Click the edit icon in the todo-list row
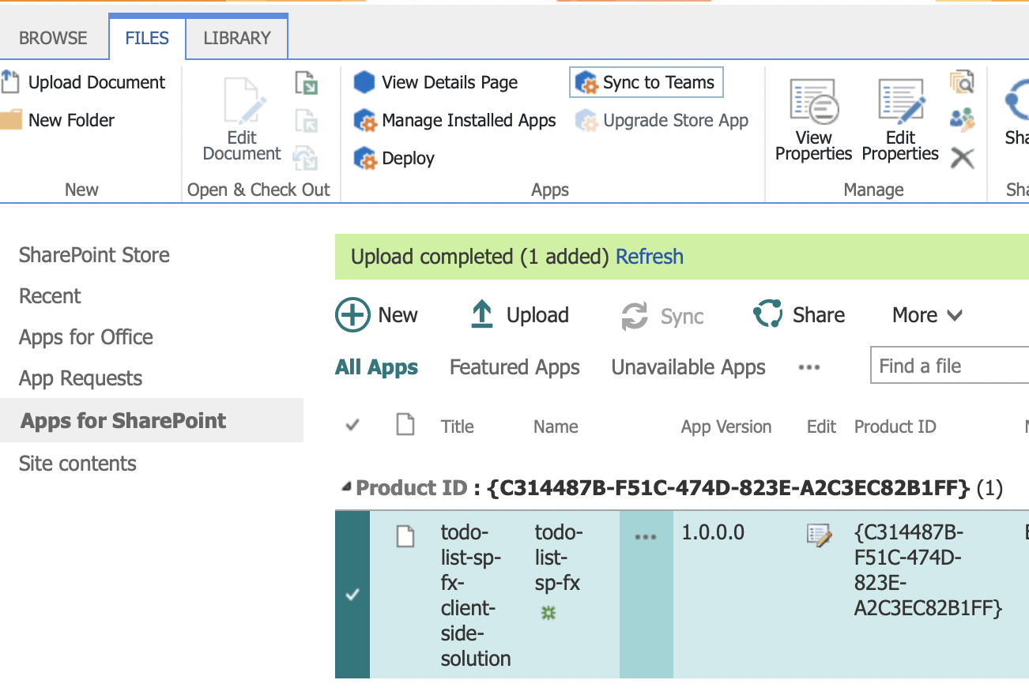This screenshot has height=695, width=1029. (x=819, y=535)
